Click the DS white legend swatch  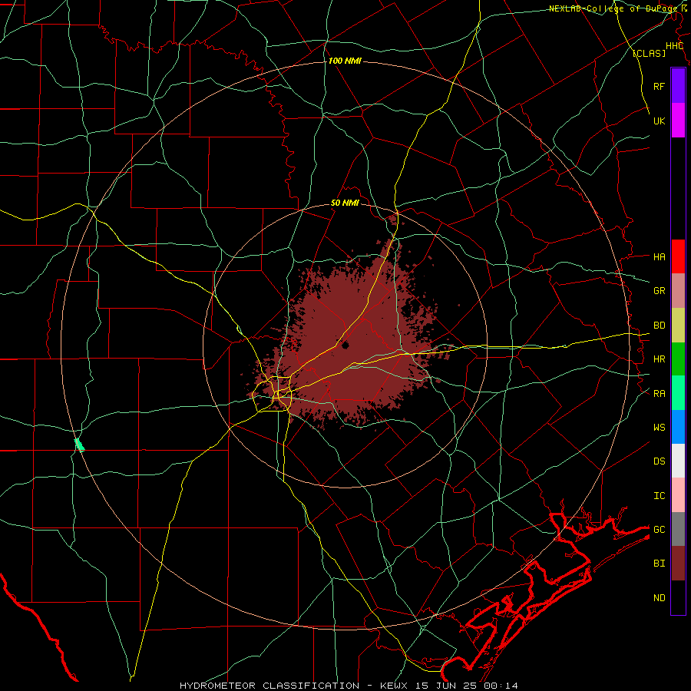[678, 461]
